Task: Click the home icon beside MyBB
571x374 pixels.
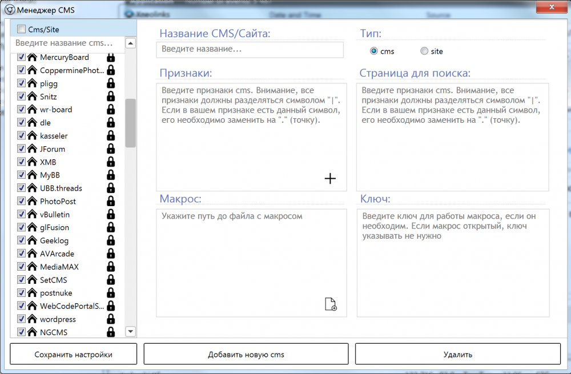Action: [32, 175]
